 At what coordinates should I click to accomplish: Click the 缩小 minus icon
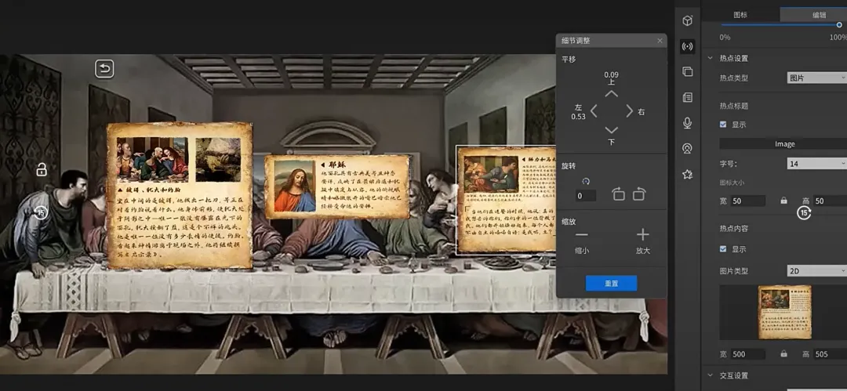(582, 235)
